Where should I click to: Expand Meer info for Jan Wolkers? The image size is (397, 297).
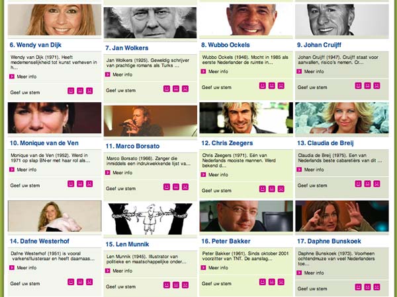pos(119,75)
